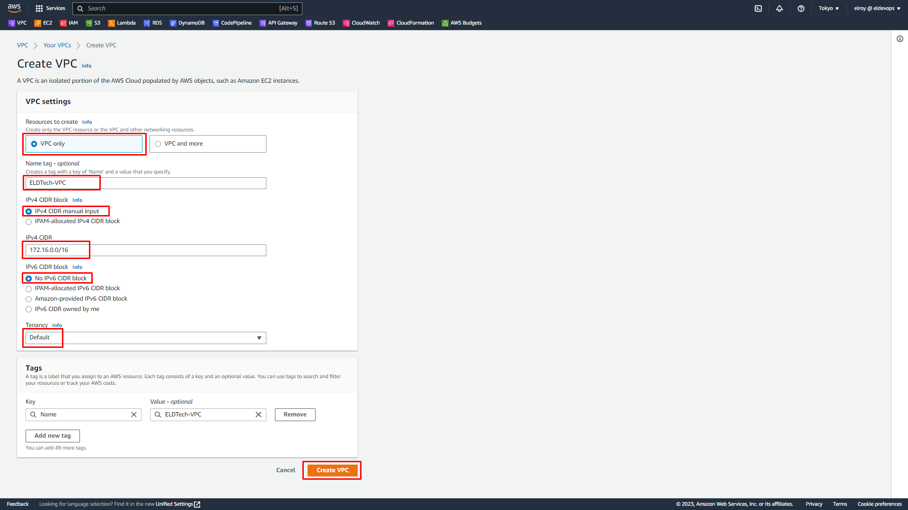
Task: Focus the top search box
Action: click(x=187, y=9)
